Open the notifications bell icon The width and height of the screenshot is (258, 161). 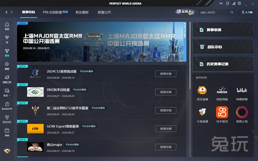coord(227,3)
